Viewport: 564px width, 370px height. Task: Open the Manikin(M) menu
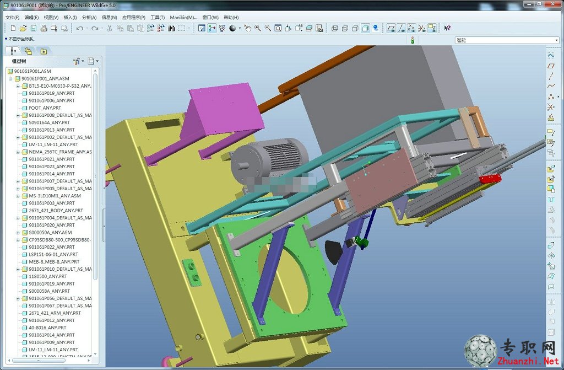(x=183, y=17)
